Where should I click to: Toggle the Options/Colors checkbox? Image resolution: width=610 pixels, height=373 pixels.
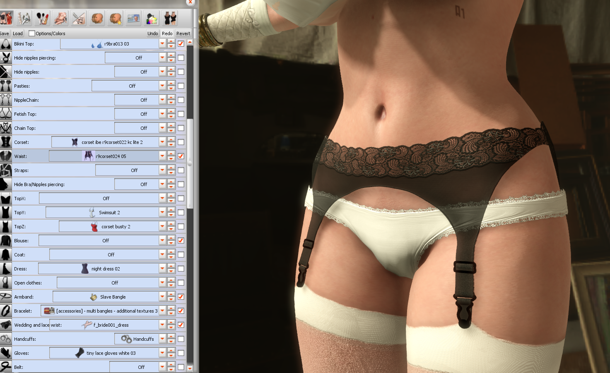31,33
